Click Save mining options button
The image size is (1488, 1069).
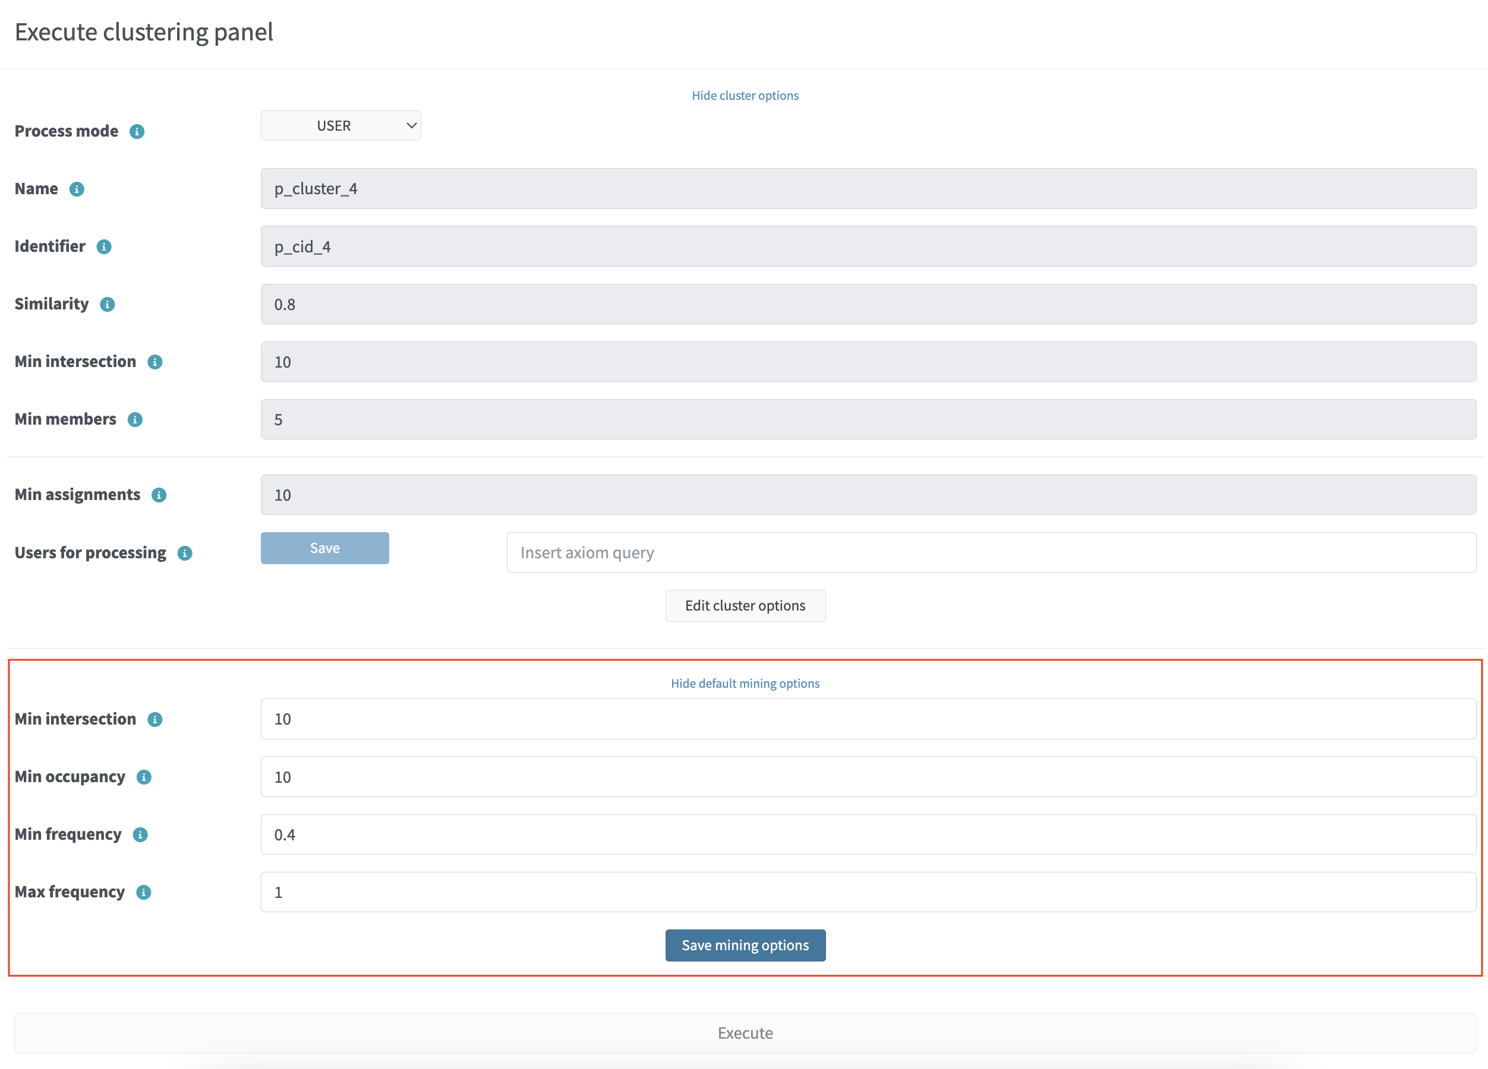(x=745, y=945)
